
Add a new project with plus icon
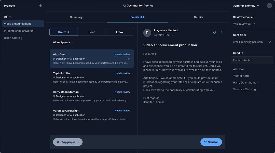40,6
